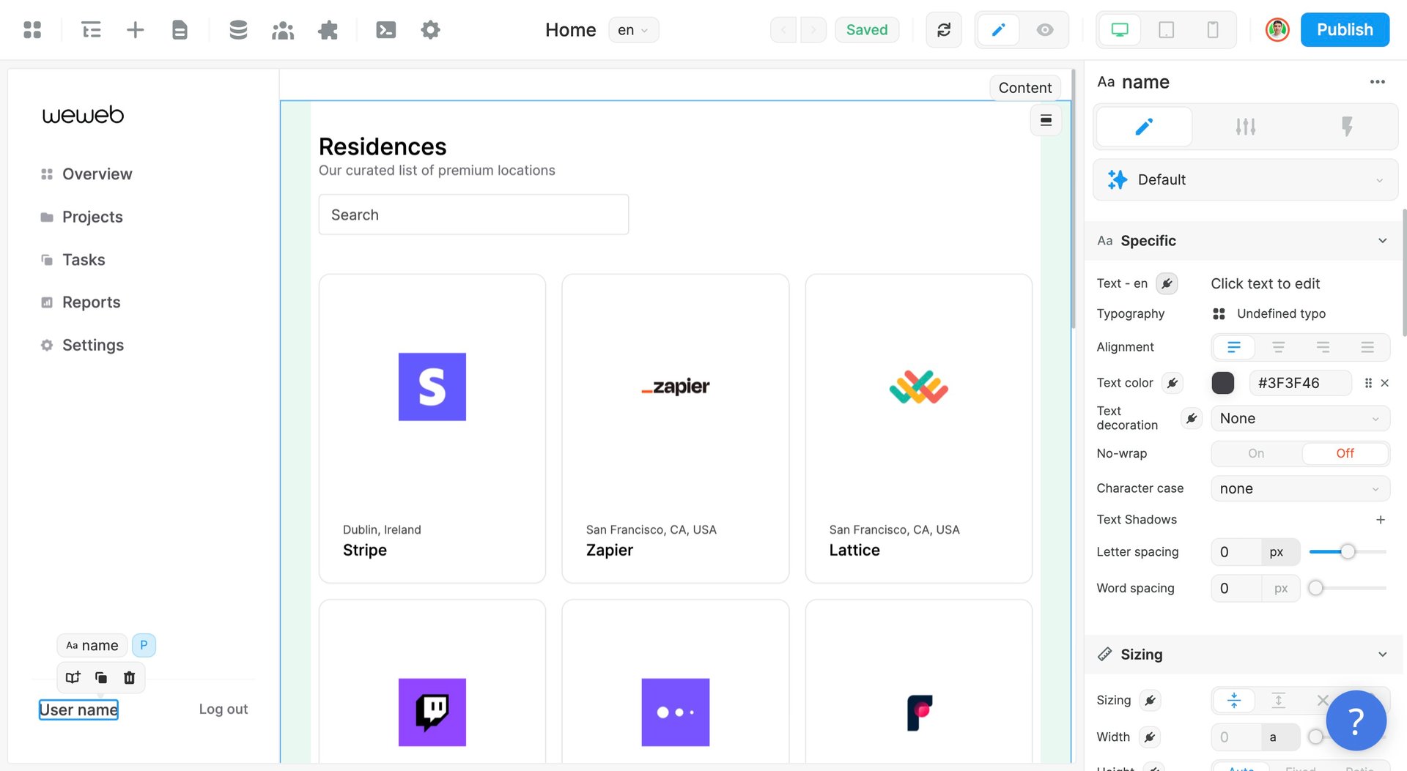Click the Content section label
The height and width of the screenshot is (771, 1407).
(x=1024, y=88)
